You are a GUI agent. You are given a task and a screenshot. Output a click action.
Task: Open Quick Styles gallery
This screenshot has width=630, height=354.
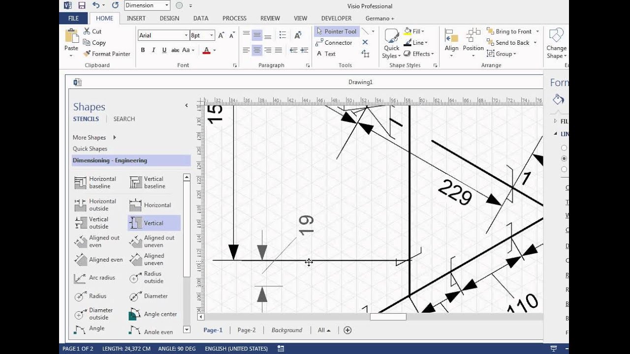[391, 43]
